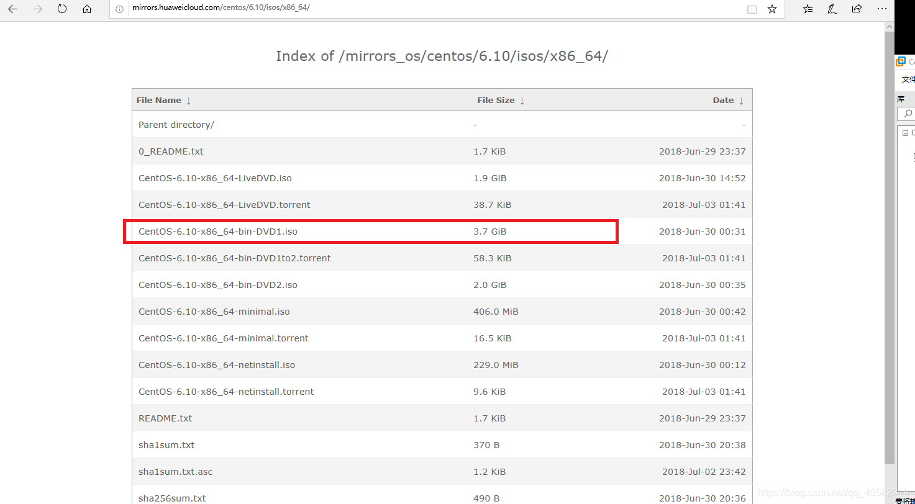
Task: Download CentOS-6.10-x86_64-netinstall.iso
Action: (x=217, y=365)
